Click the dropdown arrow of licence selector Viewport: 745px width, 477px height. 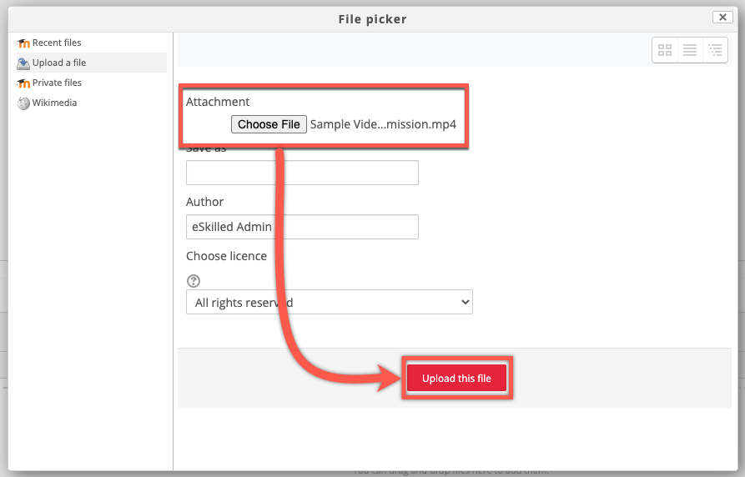[466, 302]
